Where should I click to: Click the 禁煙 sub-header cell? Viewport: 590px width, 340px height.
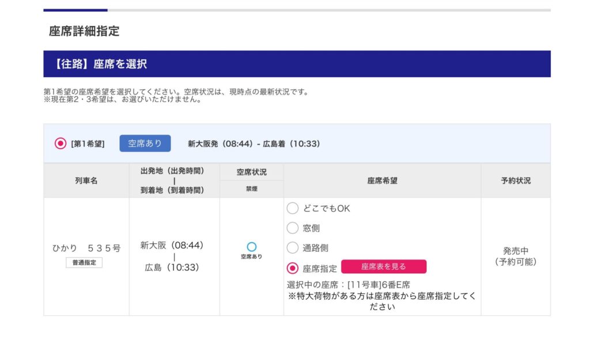coord(251,189)
